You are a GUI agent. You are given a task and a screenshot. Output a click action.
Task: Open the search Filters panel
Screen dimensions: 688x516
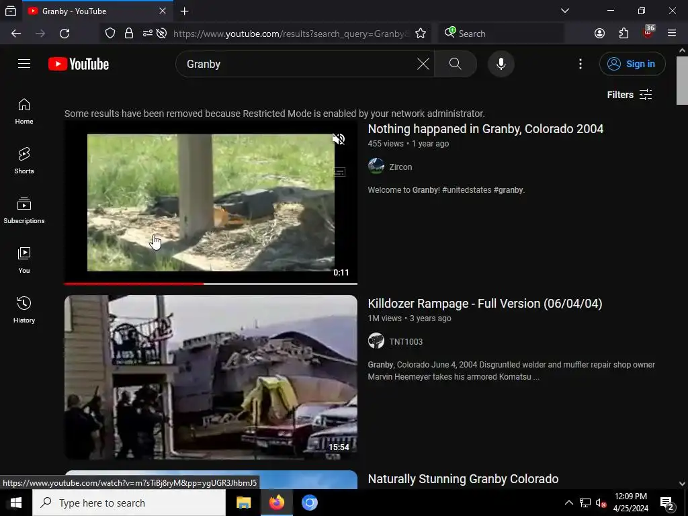(629, 95)
